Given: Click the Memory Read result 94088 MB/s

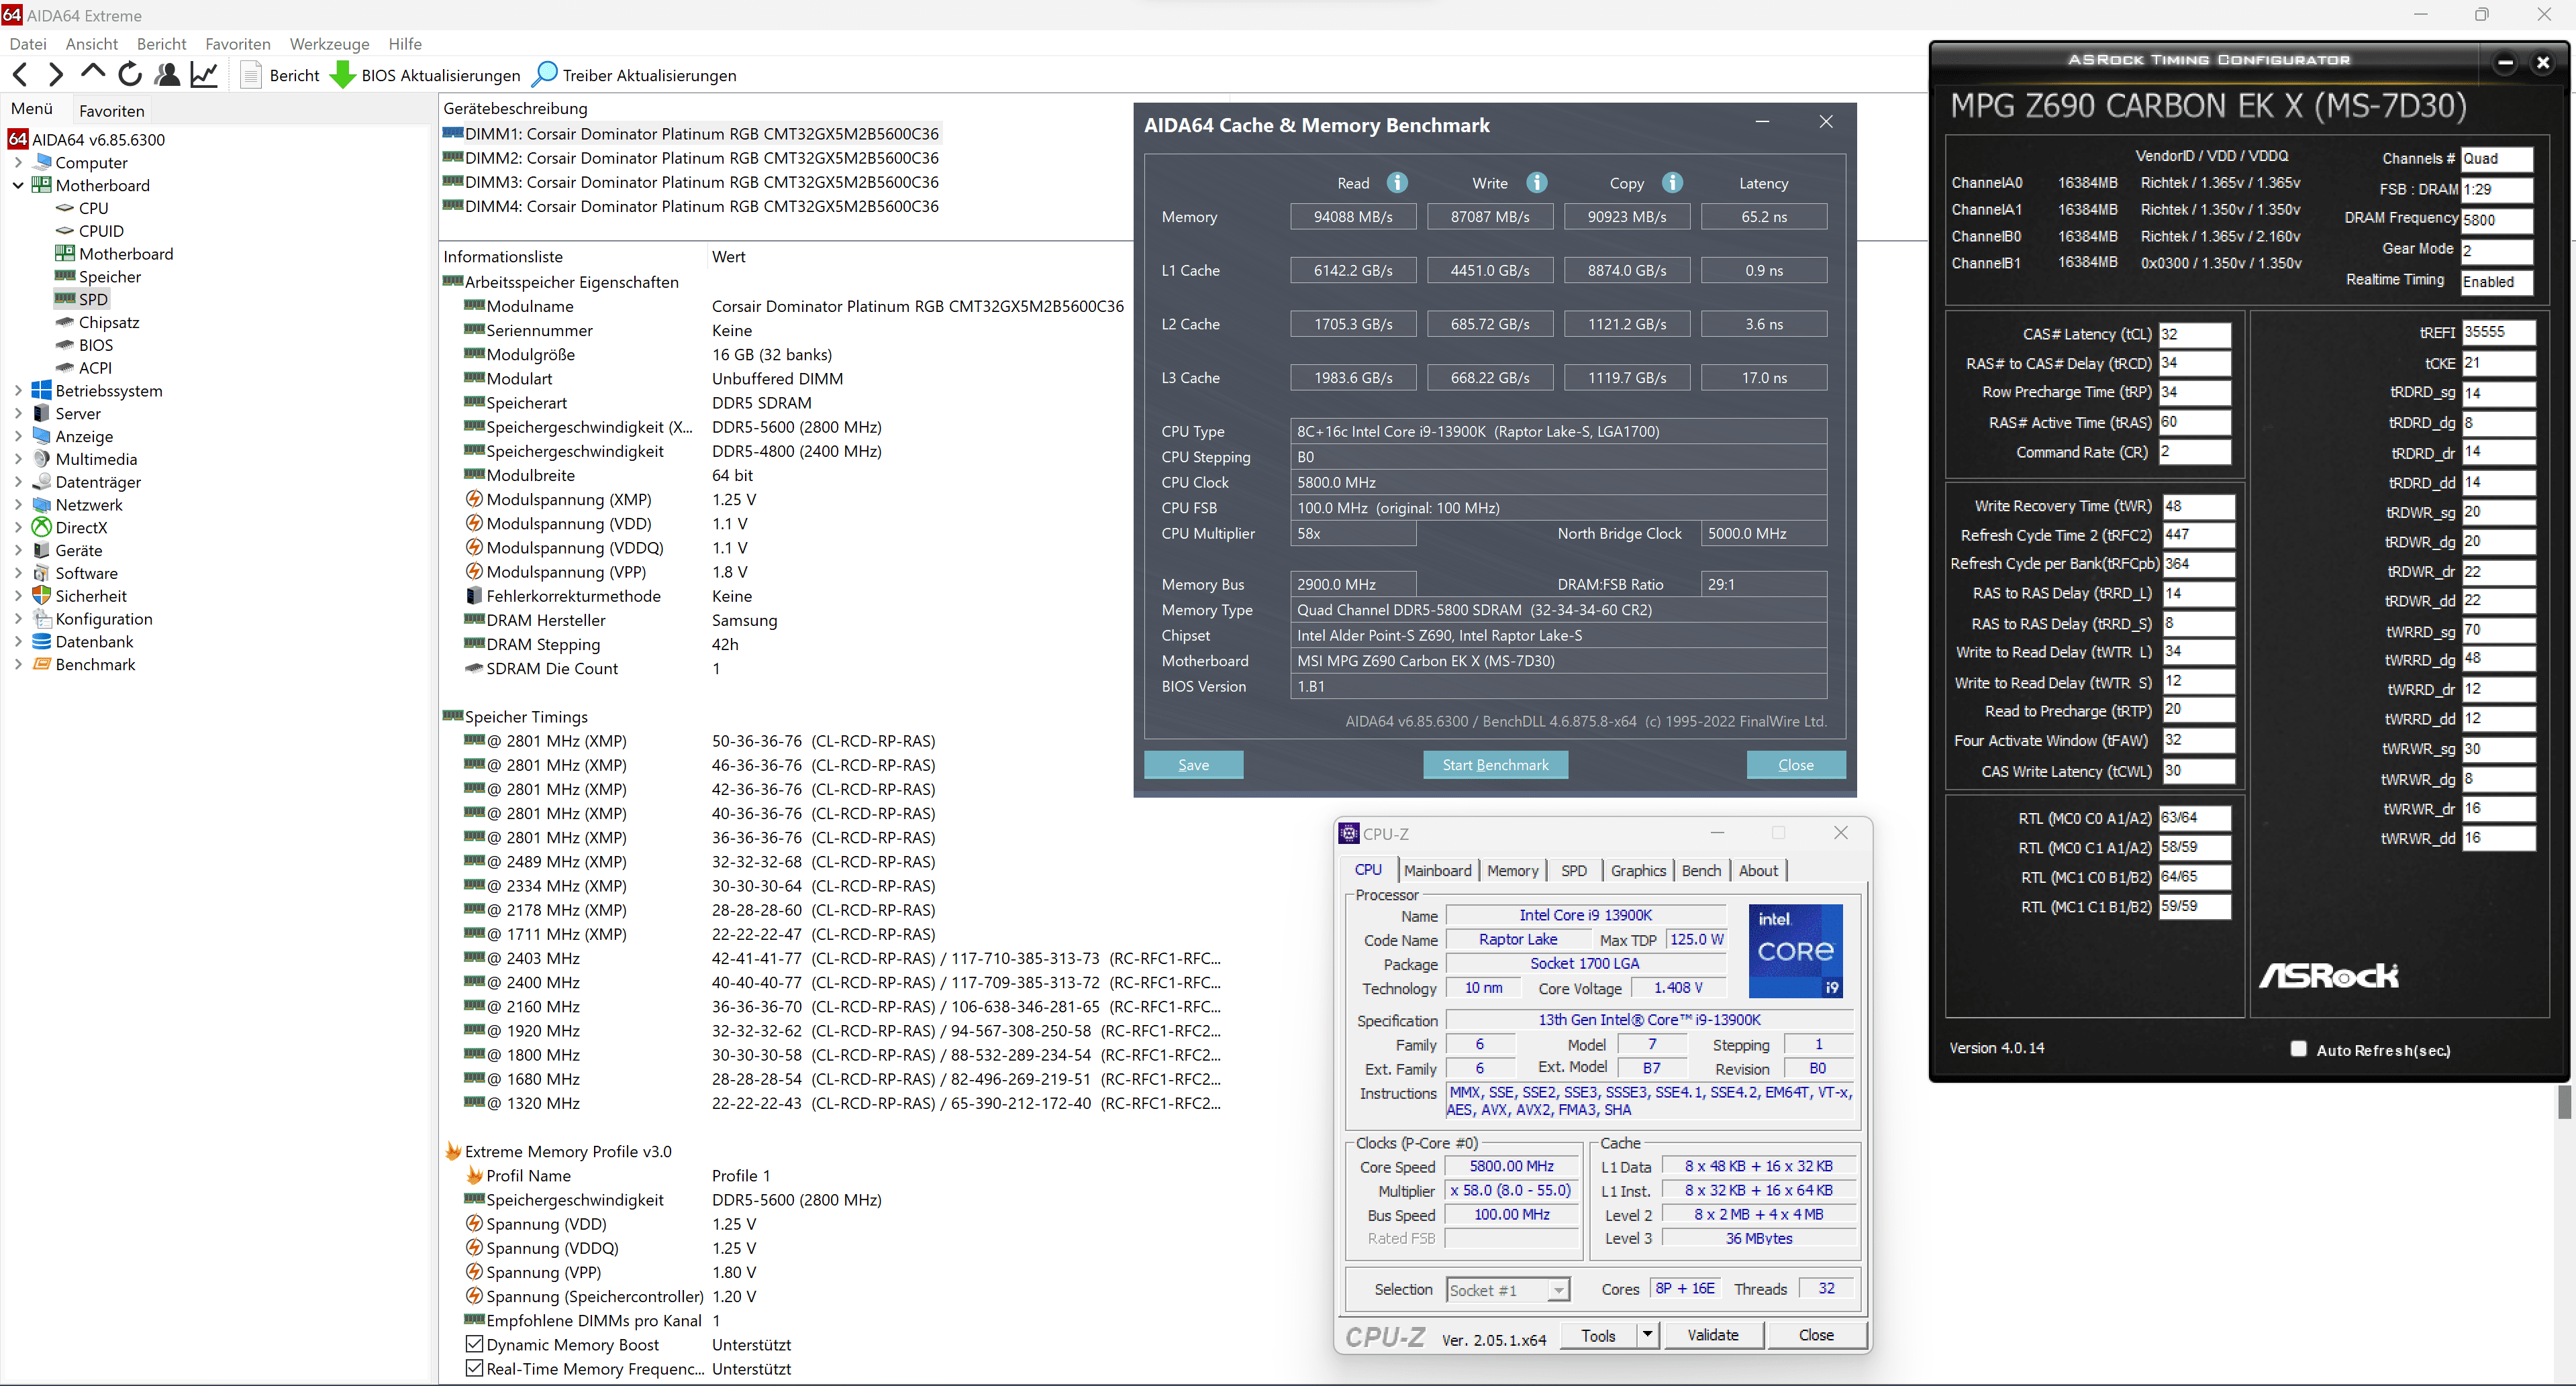Looking at the screenshot, I should (x=1352, y=217).
